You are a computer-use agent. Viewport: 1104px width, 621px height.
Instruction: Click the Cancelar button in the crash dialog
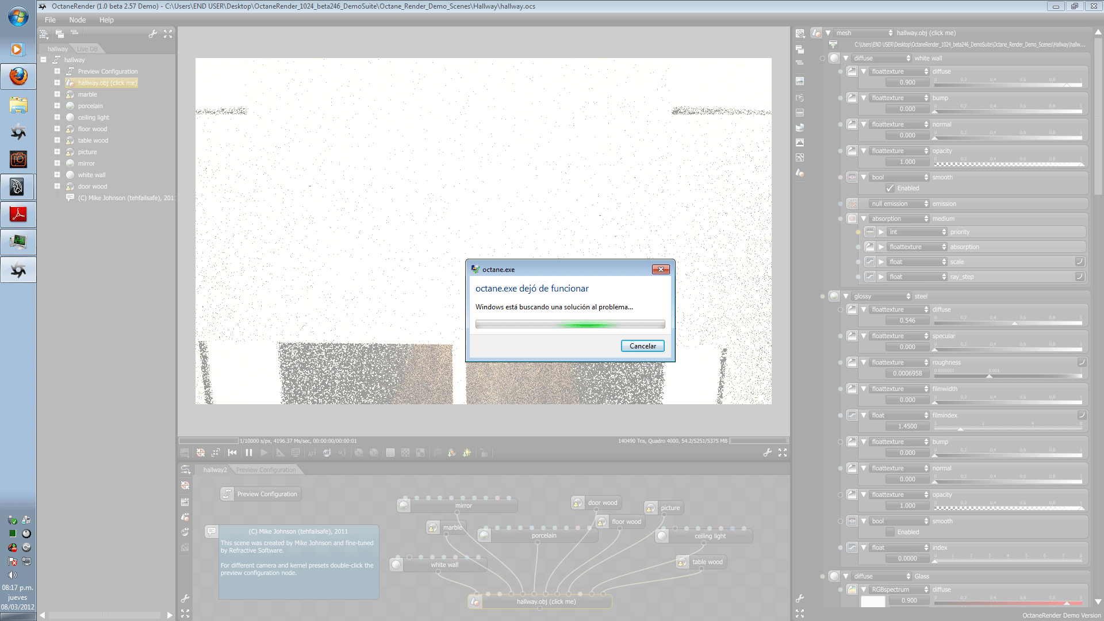click(642, 346)
